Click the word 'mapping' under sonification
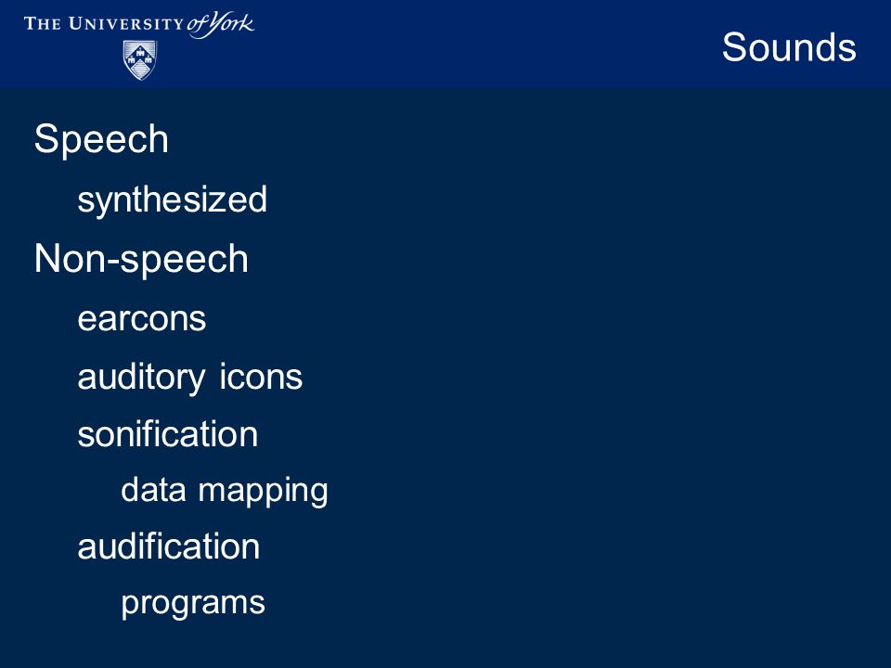The height and width of the screenshot is (668, 891). tap(263, 492)
